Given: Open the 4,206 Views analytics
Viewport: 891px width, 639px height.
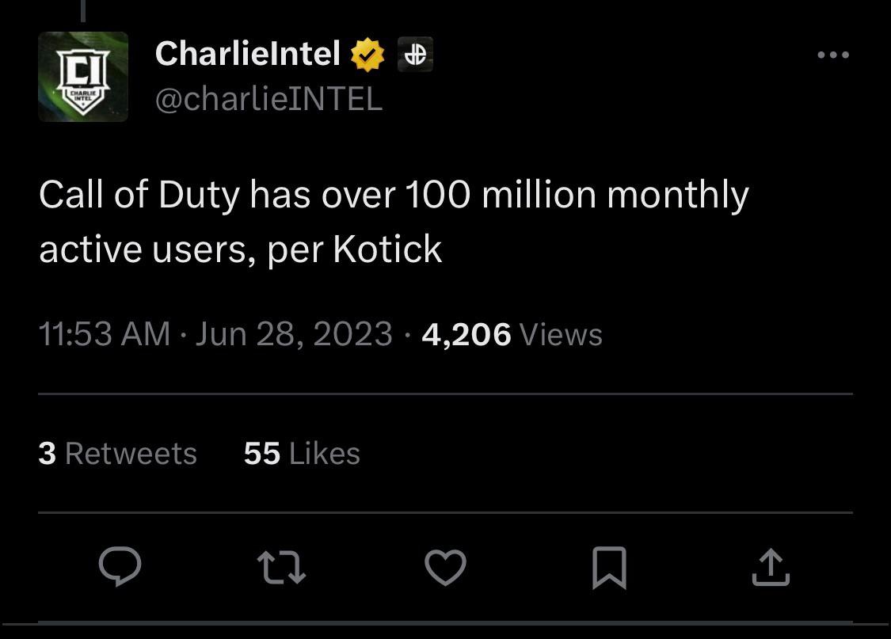Looking at the screenshot, I should 512,334.
